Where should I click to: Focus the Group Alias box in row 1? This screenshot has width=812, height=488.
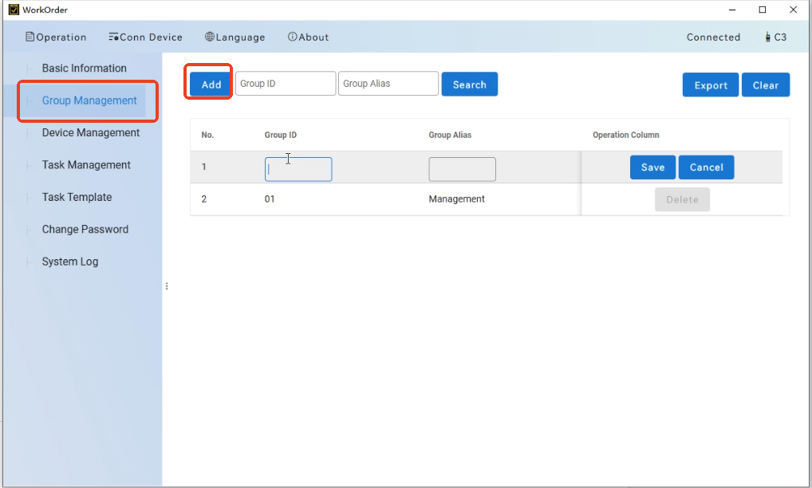[462, 169]
